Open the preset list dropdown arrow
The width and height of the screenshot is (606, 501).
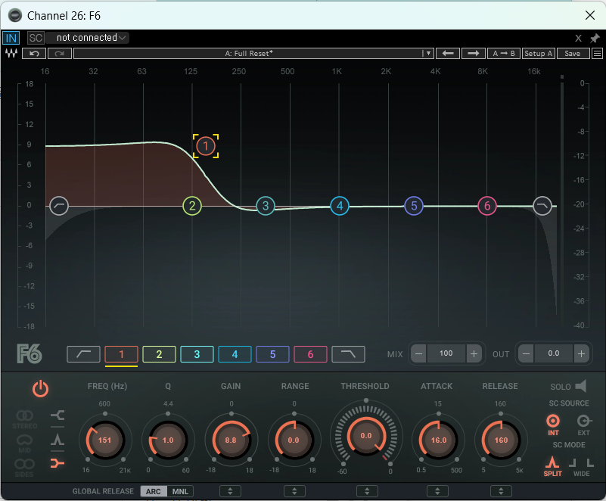[x=427, y=54]
